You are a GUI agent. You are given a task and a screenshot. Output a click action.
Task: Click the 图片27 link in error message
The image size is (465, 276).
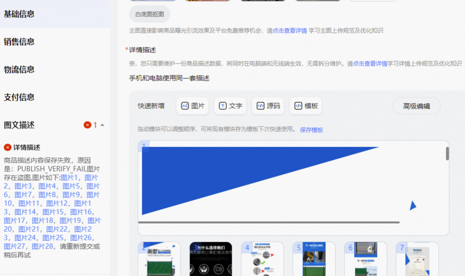[14, 246]
